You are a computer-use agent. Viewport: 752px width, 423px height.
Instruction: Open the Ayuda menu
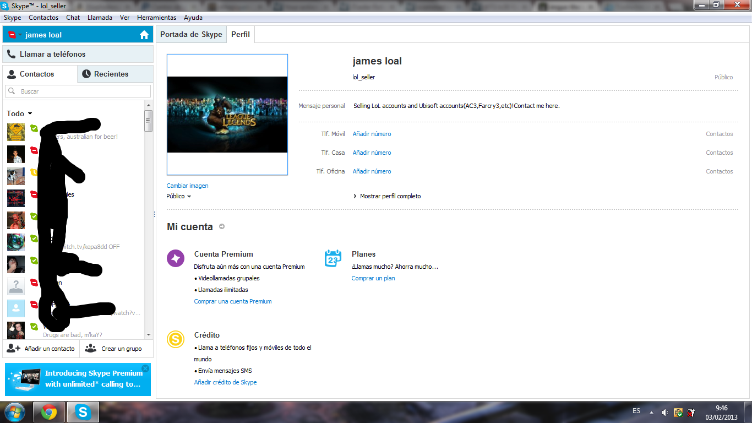(x=193, y=18)
